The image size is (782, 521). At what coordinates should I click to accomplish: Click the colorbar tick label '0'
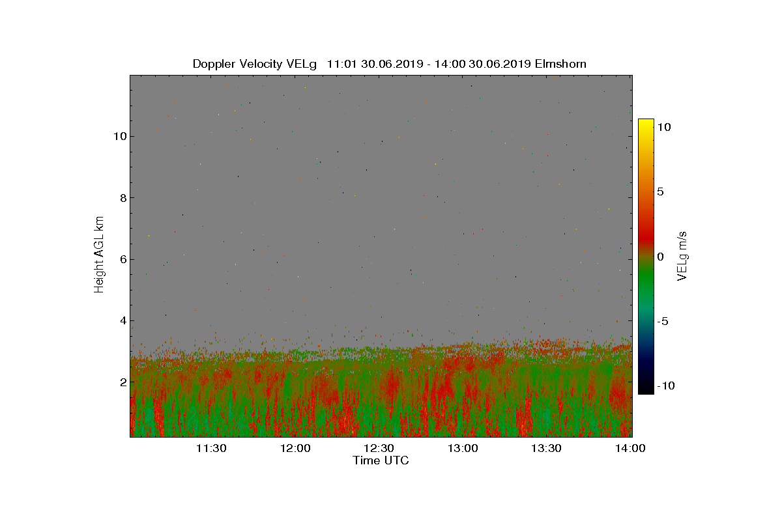660,257
